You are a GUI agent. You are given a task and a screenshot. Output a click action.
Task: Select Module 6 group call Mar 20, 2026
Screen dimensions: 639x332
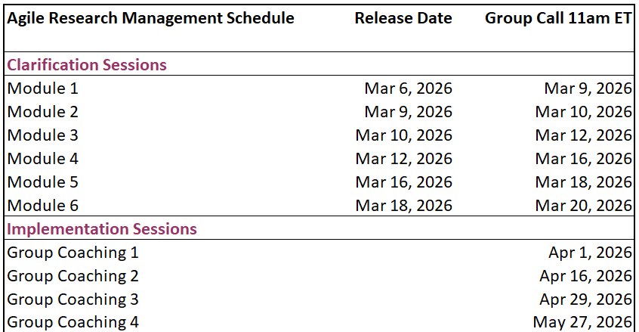(x=584, y=206)
